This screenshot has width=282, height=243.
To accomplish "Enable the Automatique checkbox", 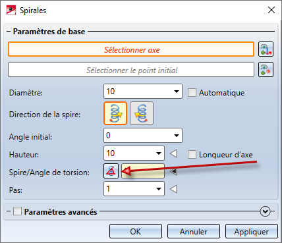I will click(x=192, y=93).
